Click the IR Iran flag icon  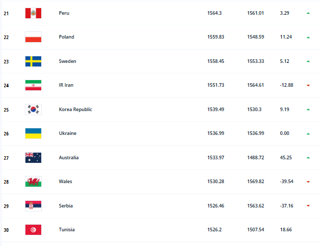[33, 85]
